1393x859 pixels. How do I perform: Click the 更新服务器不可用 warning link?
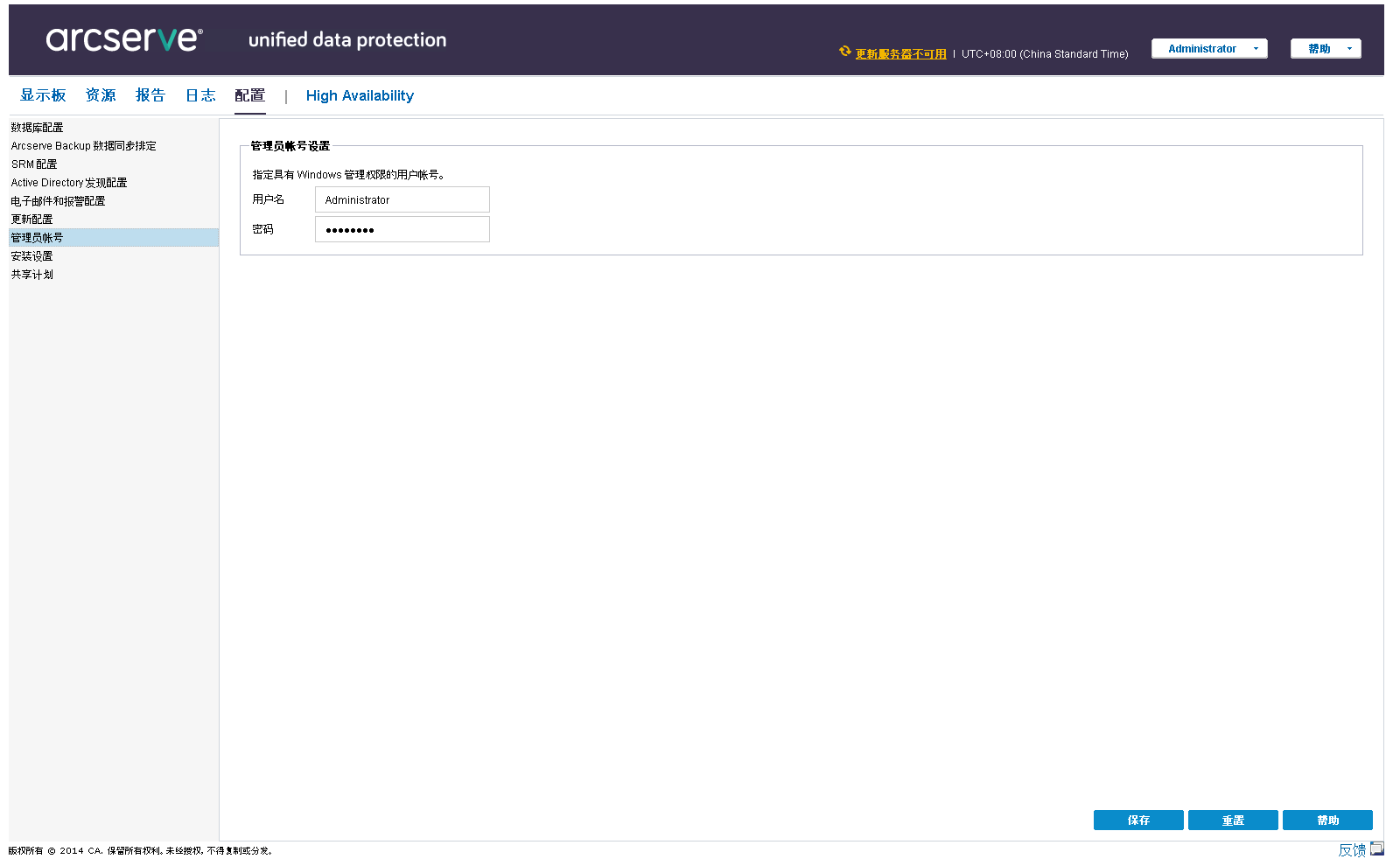(900, 54)
